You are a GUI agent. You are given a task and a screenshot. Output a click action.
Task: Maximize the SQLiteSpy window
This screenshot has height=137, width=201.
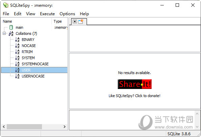[177, 5]
